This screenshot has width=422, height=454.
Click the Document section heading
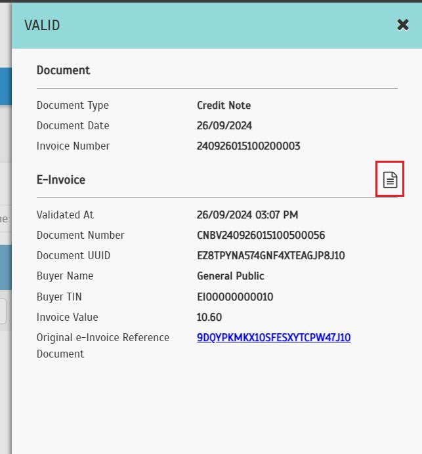pyautogui.click(x=64, y=70)
